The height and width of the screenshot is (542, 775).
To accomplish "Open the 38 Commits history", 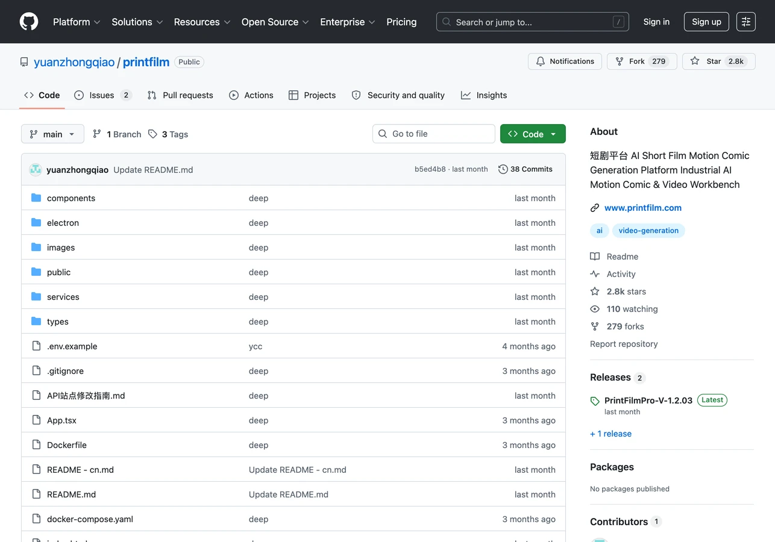I will coord(526,169).
